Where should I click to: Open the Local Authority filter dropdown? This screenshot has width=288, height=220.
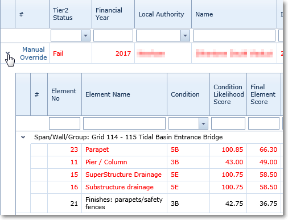click(185, 35)
